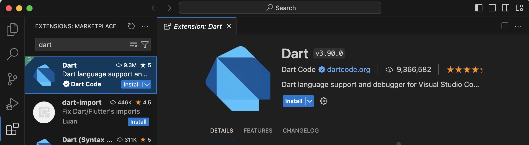529x145 pixels.
Task: Switch to the DETAILS tab
Action: (x=222, y=130)
